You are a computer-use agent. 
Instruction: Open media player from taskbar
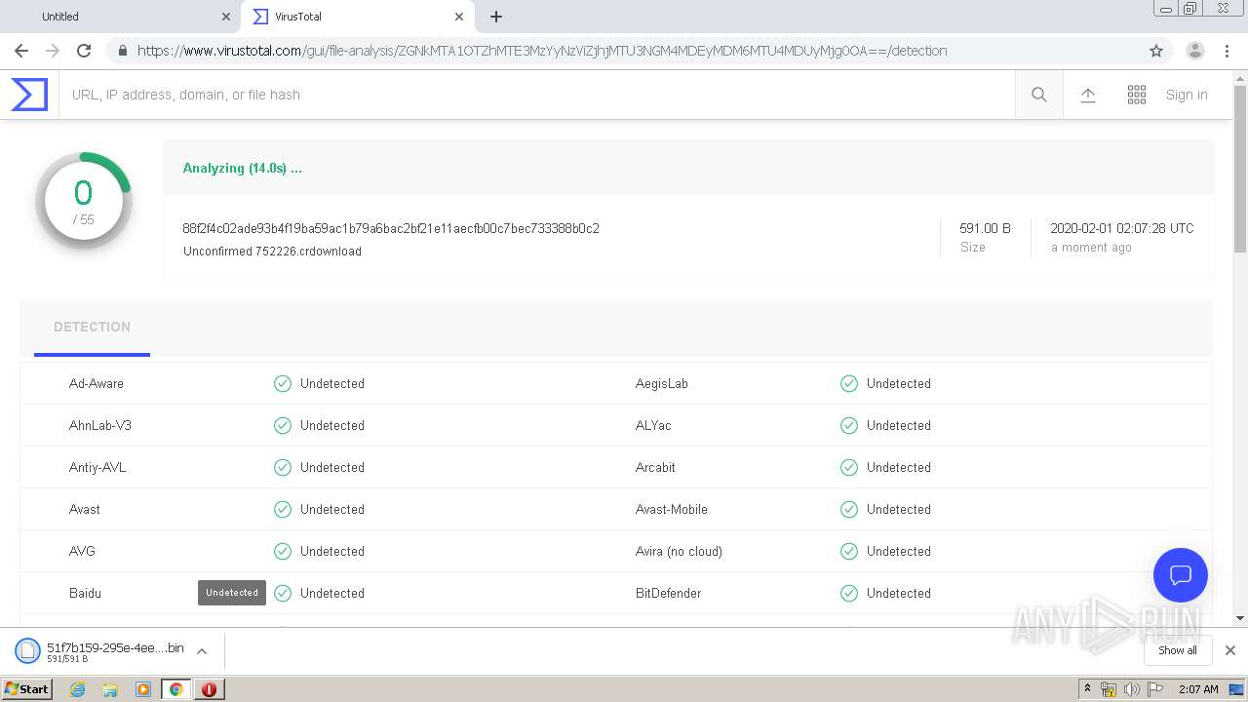pos(143,689)
